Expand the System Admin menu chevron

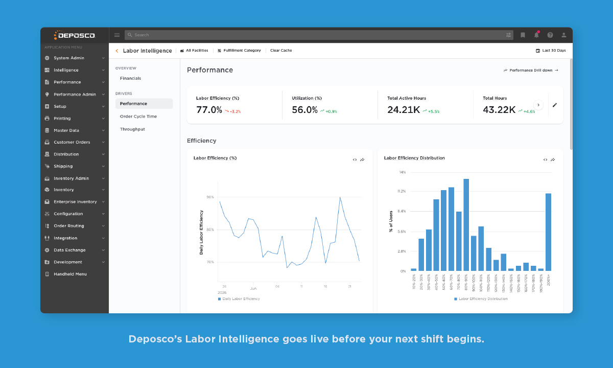[x=103, y=58]
